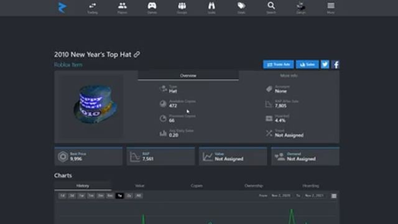Select the Charts section heading
Image resolution: width=398 pixels, height=224 pixels.
[63, 175]
